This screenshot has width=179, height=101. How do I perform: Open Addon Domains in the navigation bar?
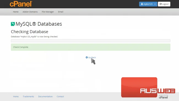pyautogui.click(x=30, y=12)
